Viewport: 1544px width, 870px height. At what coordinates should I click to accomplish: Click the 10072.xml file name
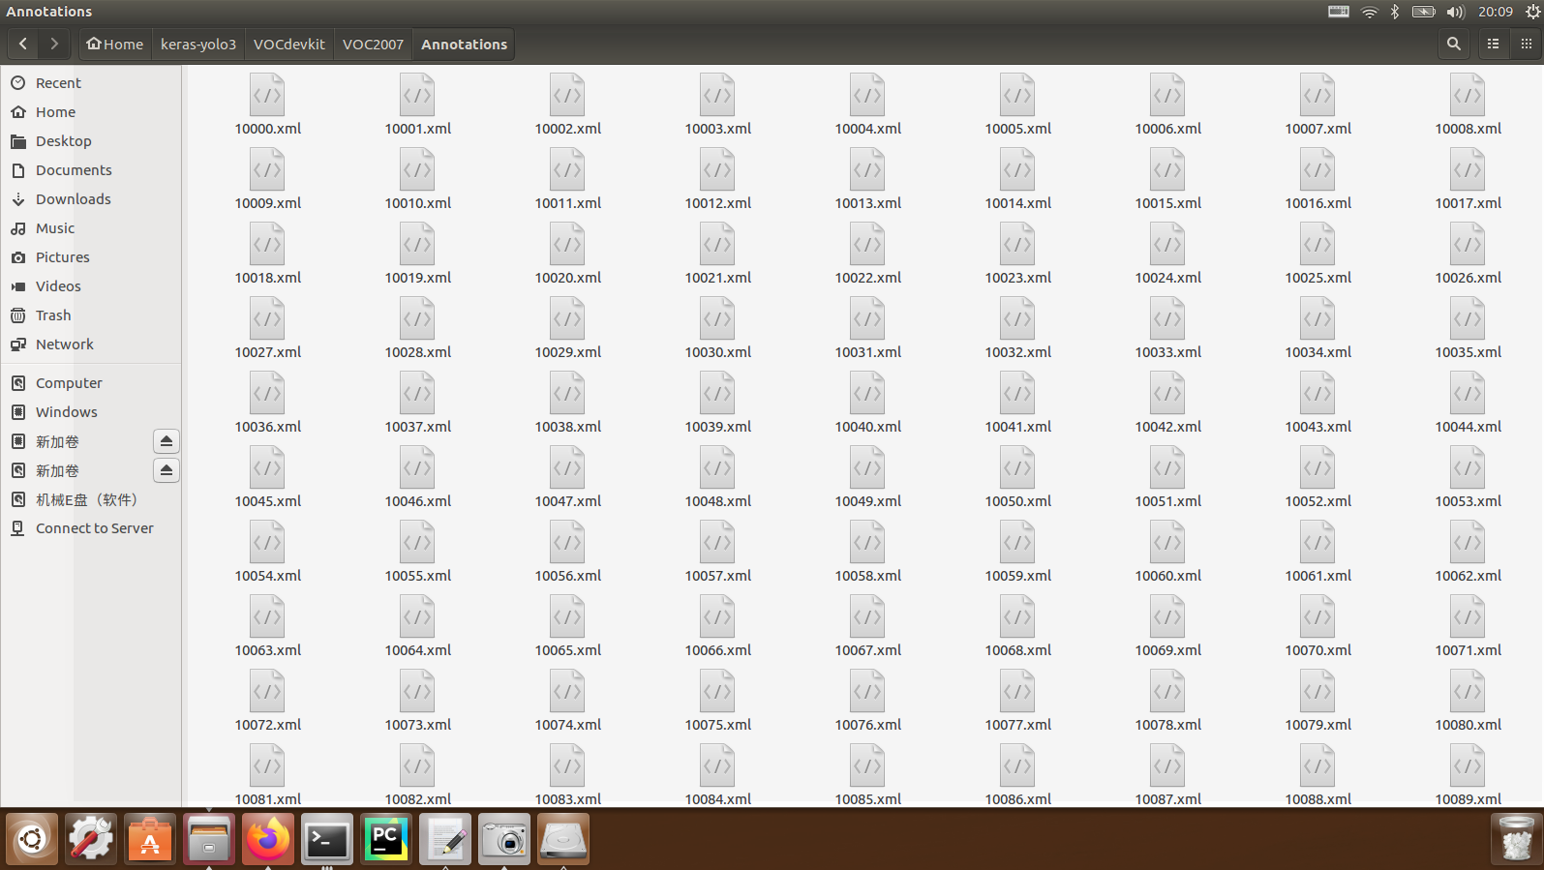pos(268,725)
